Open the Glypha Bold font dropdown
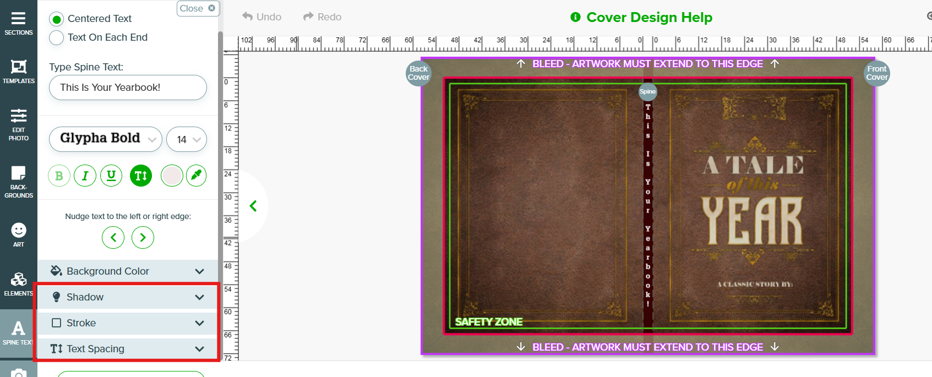Screen dimensions: 932x377 (106, 139)
